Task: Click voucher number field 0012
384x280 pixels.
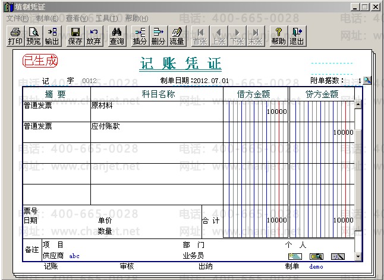Action: point(89,81)
